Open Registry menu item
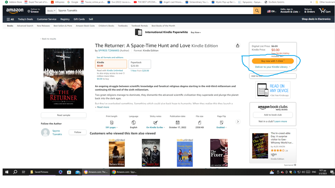Viewport: 335px width, 188px height. click(65, 19)
